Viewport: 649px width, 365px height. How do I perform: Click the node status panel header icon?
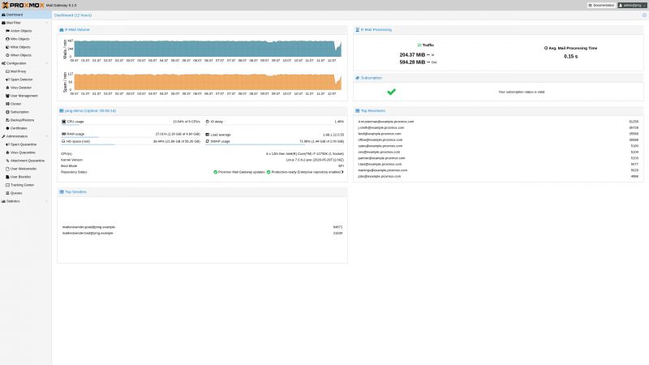(62, 111)
